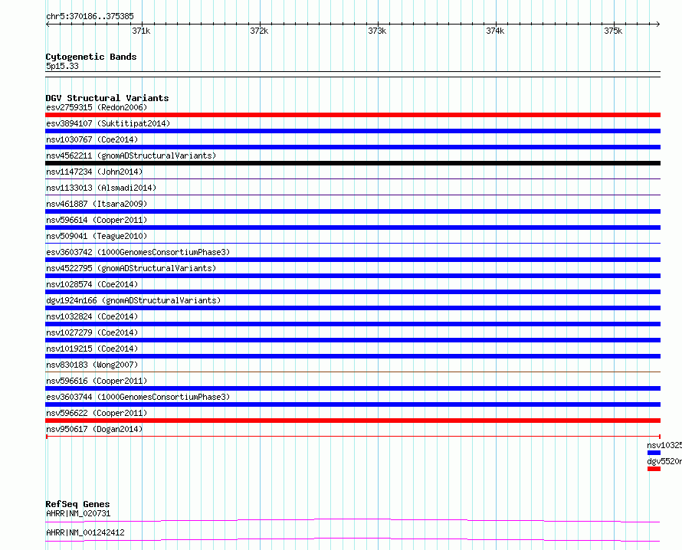Click the left arrow of the ruler

click(x=48, y=25)
